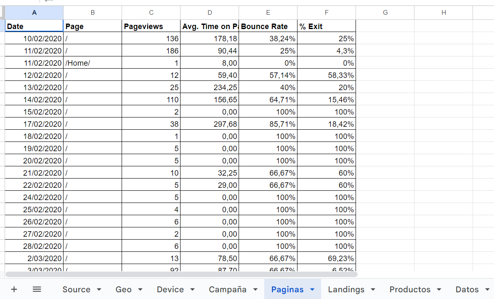Click avg. time cell 234,25
This screenshot has height=299, width=494.
[210, 87]
